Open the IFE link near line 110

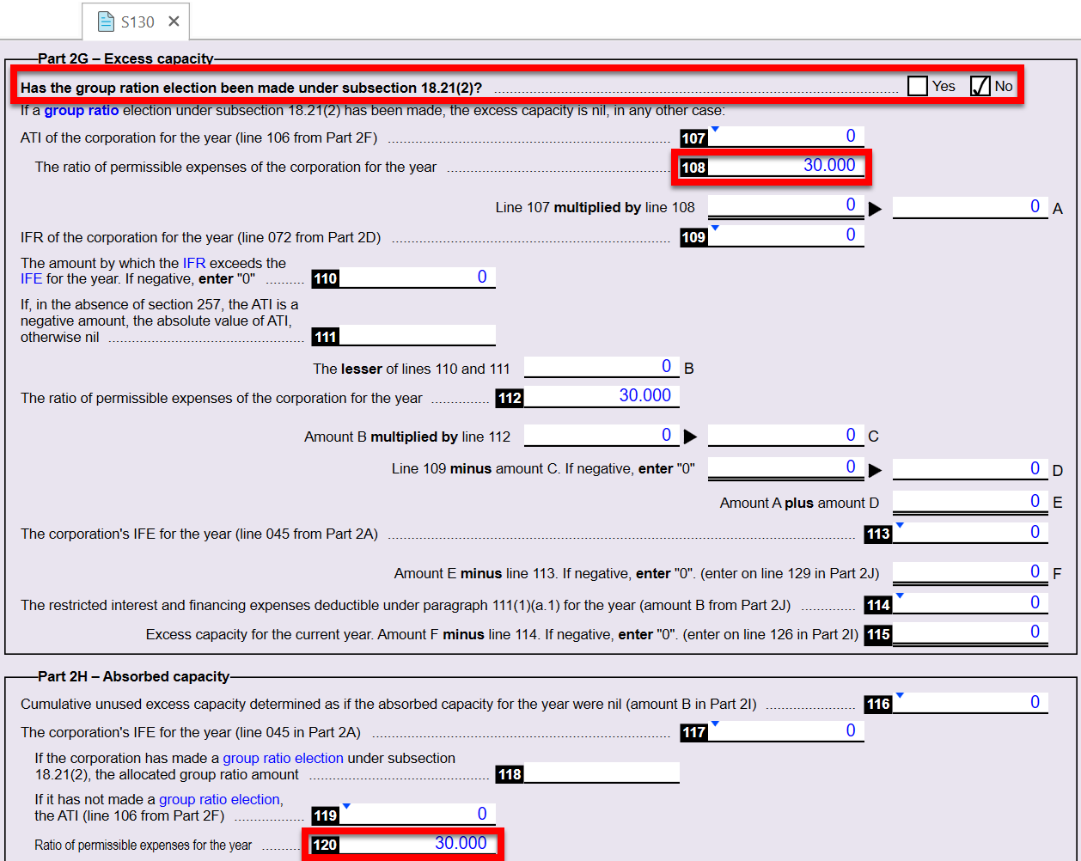pos(32,278)
